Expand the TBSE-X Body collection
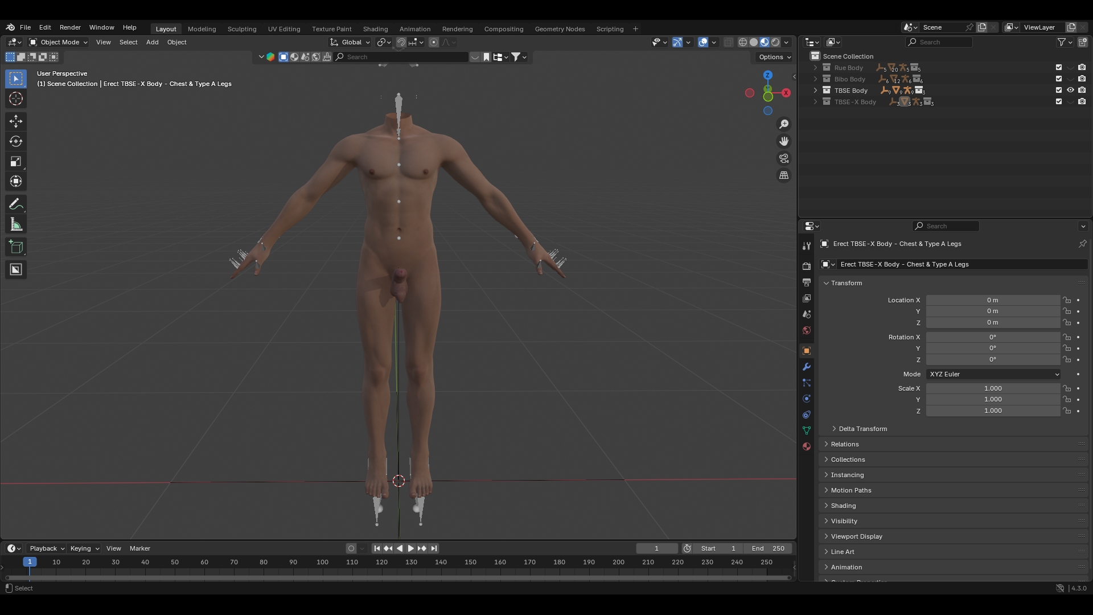The height and width of the screenshot is (615, 1093). 815,102
